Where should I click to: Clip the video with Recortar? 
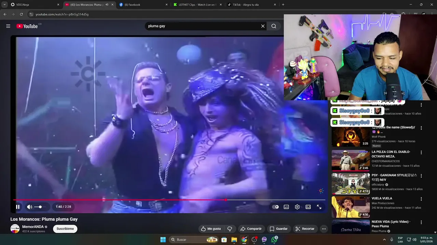(x=305, y=229)
